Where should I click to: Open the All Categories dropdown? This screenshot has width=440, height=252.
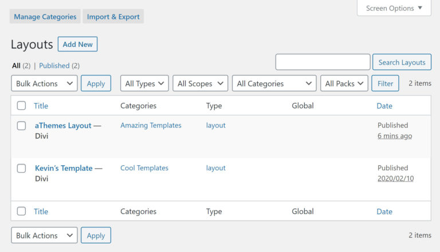(x=274, y=83)
